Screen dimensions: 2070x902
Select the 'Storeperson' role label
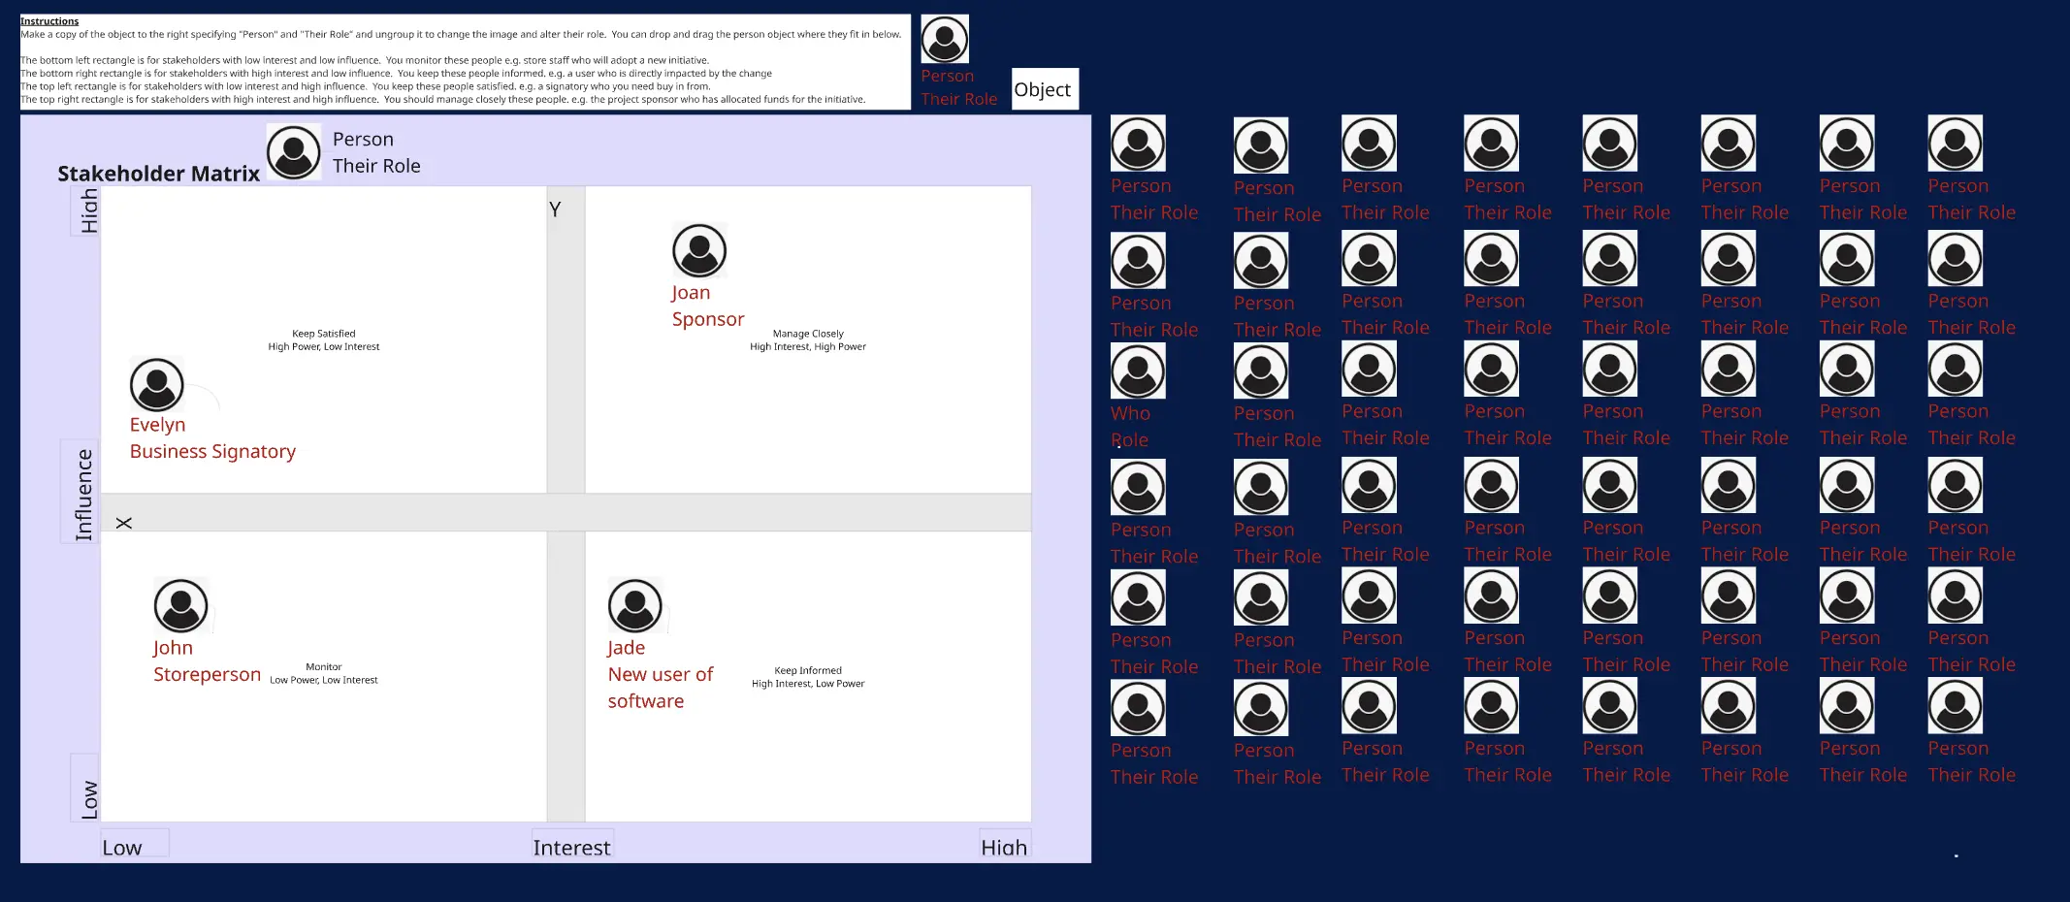pyautogui.click(x=207, y=674)
